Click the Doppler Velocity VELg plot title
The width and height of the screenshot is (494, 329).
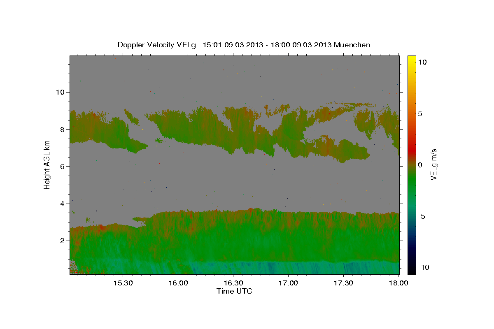244,45
